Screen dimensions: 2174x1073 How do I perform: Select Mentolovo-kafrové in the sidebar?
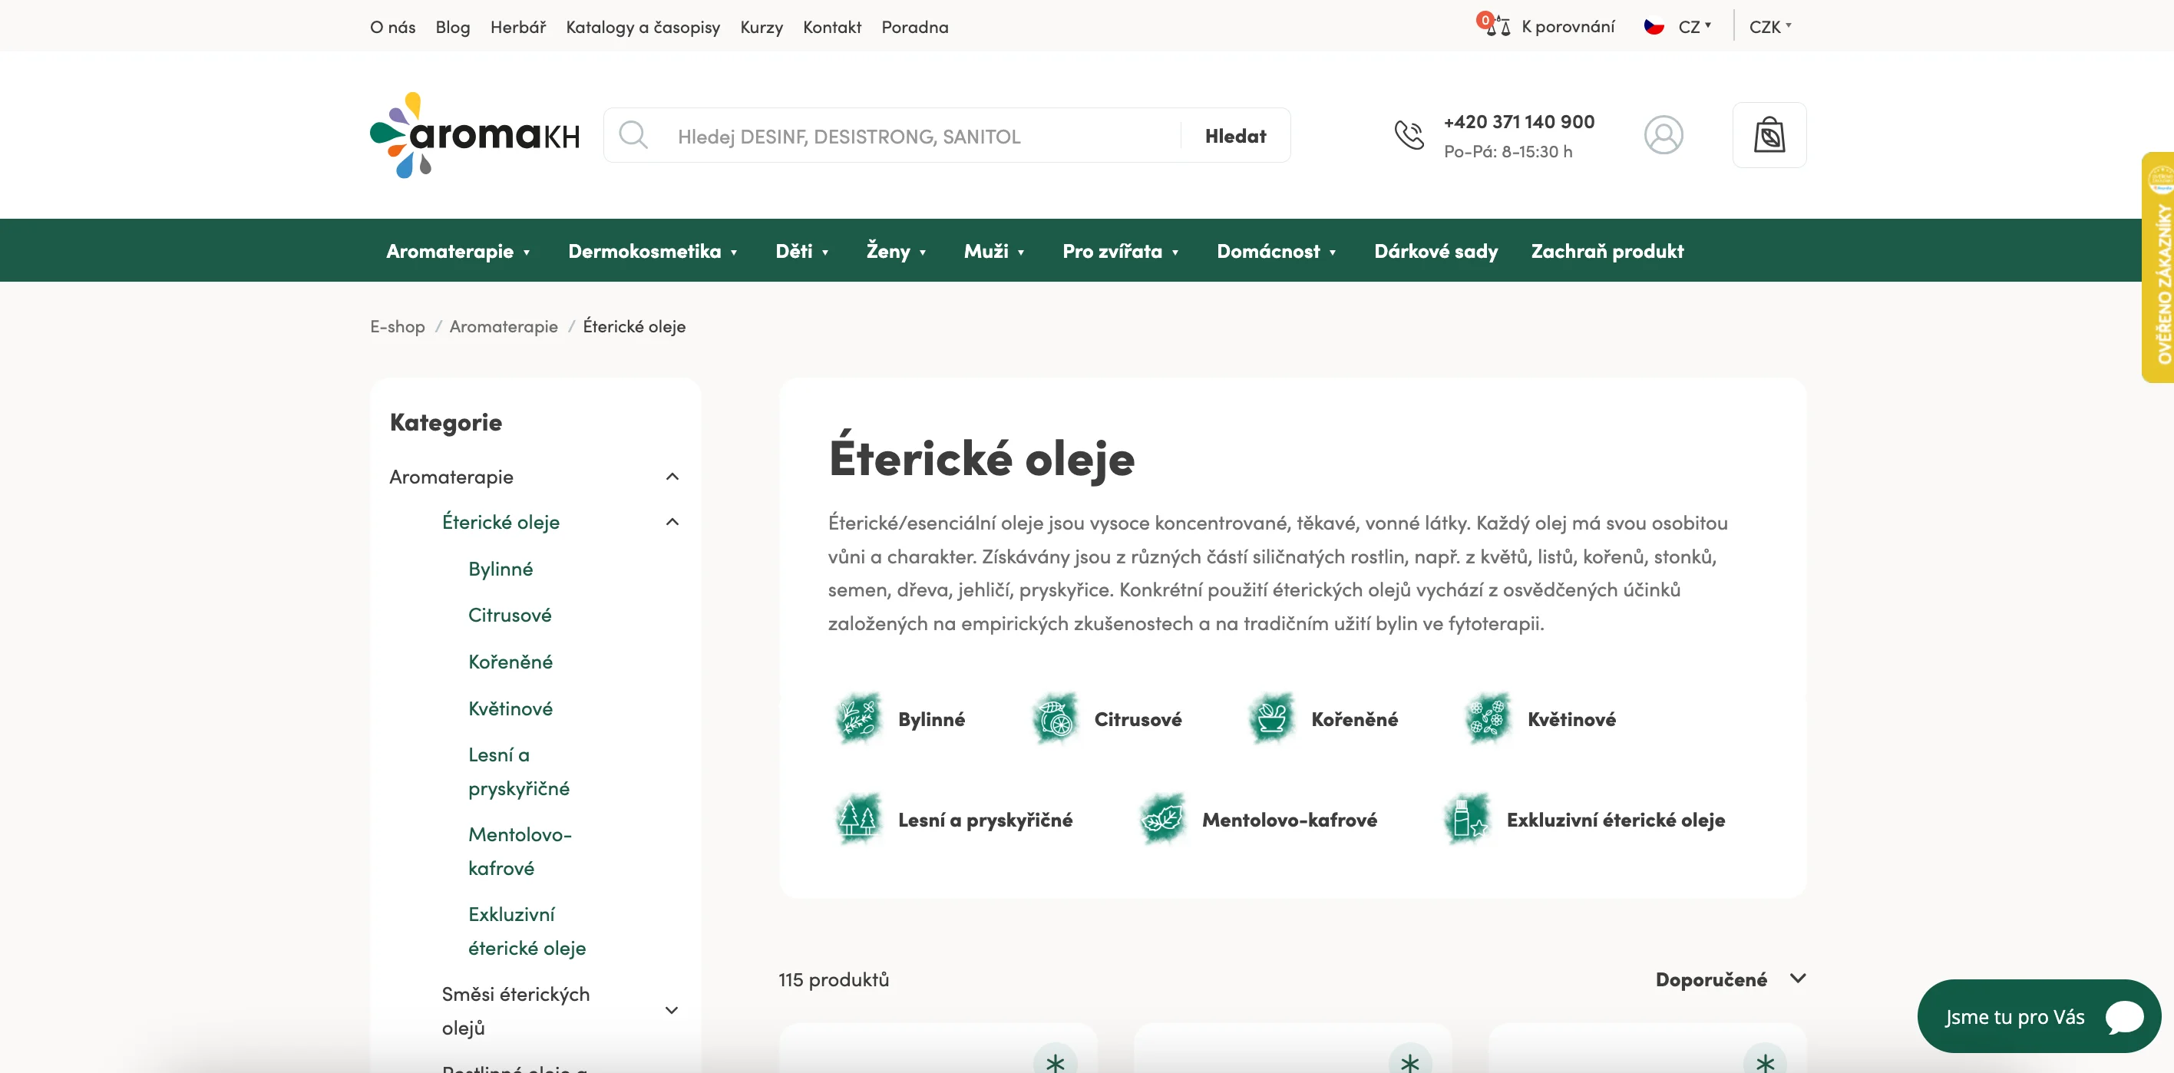[520, 851]
